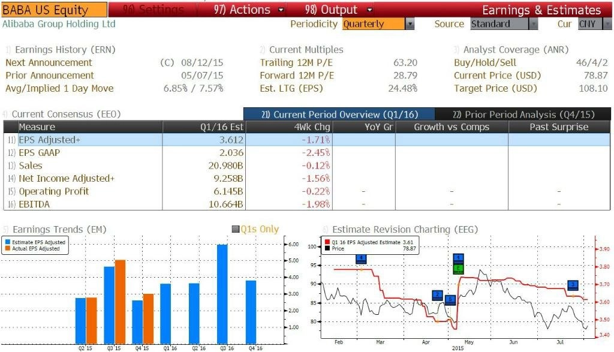The image size is (614, 352).
Task: Click the Buy/Hold/Sell value 46/4/2
Action: point(592,62)
